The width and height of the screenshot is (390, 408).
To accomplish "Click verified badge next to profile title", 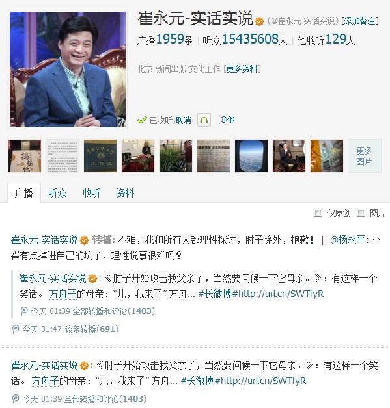I will pos(259,21).
